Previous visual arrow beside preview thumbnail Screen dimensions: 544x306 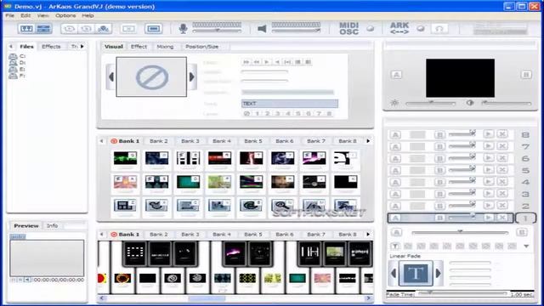click(110, 77)
